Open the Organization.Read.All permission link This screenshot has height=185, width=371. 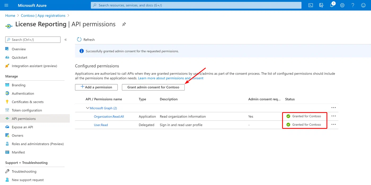109,117
